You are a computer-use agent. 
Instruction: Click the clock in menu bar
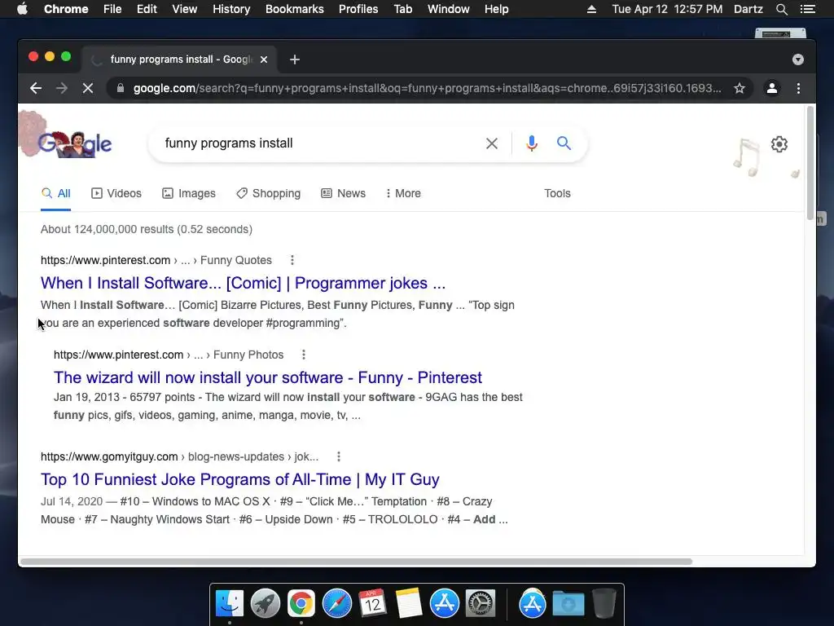point(667,9)
